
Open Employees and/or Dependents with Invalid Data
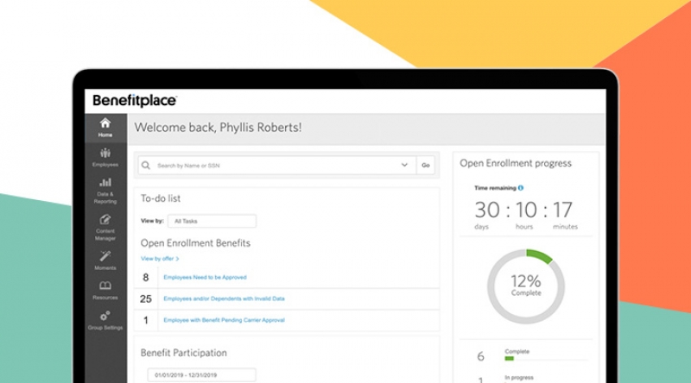pyautogui.click(x=224, y=298)
